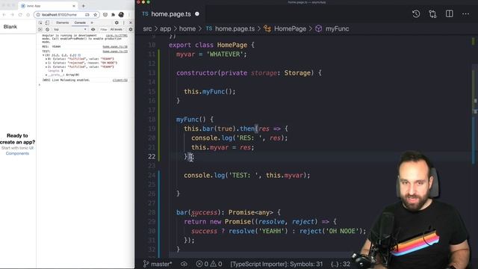Open the HomePage class breadcrumb
This screenshot has width=478, height=269.
coord(285,28)
